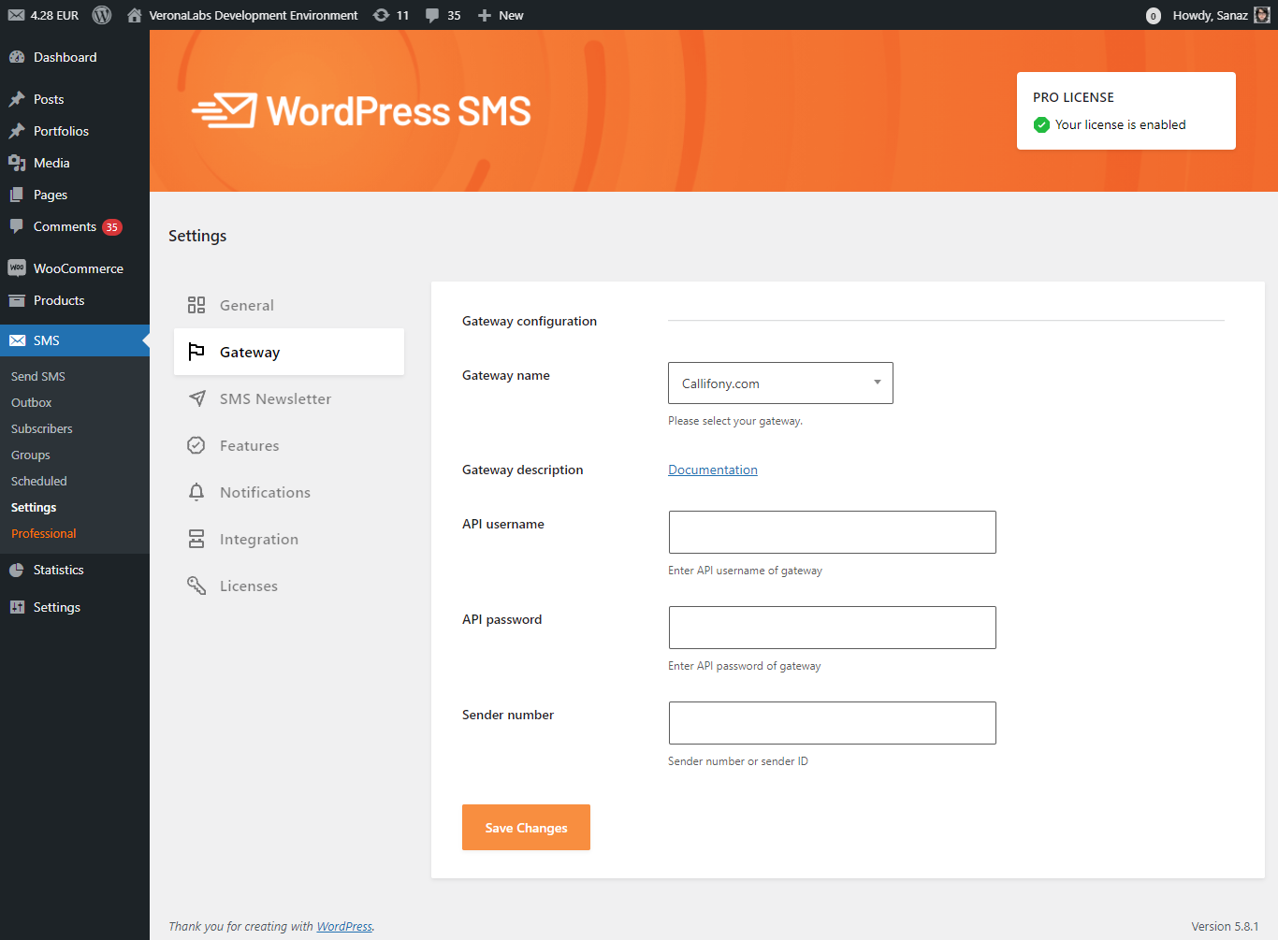Click the Features checkmark circle icon
Viewport: 1278px width, 940px height.
pyautogui.click(x=196, y=445)
